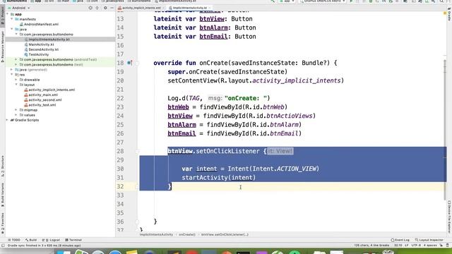Click the expand/collapse all icon in Project panel
The height and width of the screenshot is (254, 452).
[97, 8]
